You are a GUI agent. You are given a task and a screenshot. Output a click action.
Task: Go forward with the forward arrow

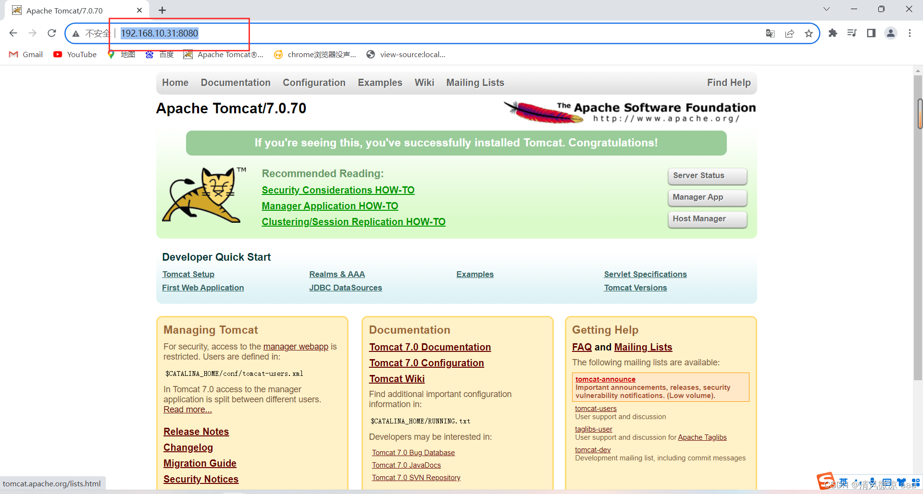tap(33, 33)
